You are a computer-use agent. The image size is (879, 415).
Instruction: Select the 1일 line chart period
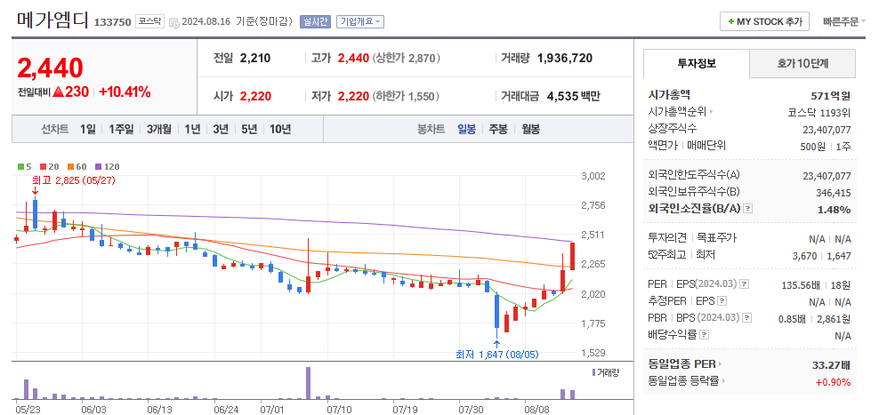point(87,130)
